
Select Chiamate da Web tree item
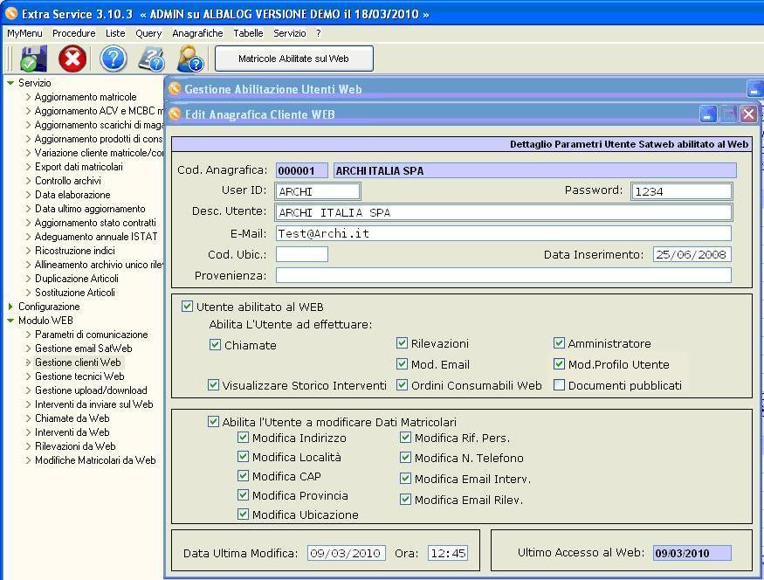72,418
